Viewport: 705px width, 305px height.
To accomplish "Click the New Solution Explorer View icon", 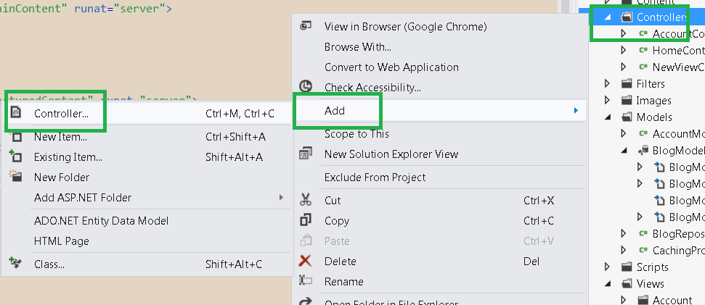I will coord(306,154).
